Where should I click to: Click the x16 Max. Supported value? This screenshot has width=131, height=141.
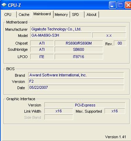(x=114, y=111)
